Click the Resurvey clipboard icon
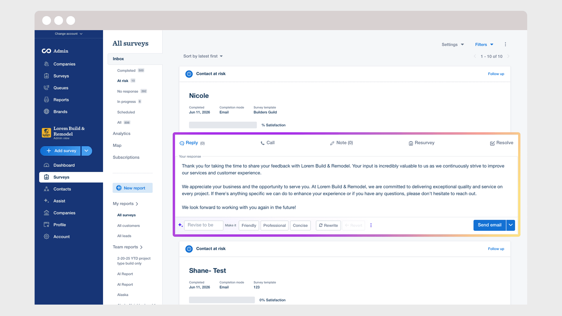 (411, 143)
